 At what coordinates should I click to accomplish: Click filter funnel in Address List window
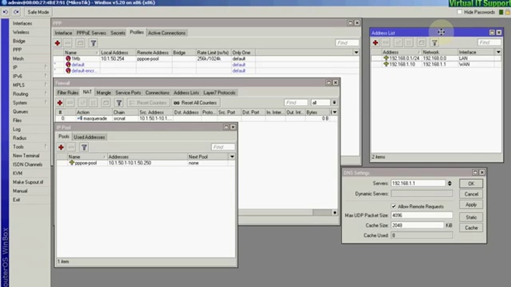point(434,43)
